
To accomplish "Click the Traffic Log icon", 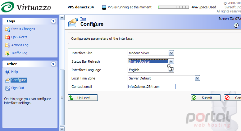I will [x=8, y=53].
